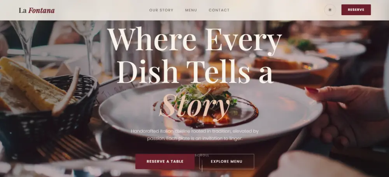Click the Handcrafted Italian cuisine tagline
Screen dimensions: 389x177
coord(195,135)
